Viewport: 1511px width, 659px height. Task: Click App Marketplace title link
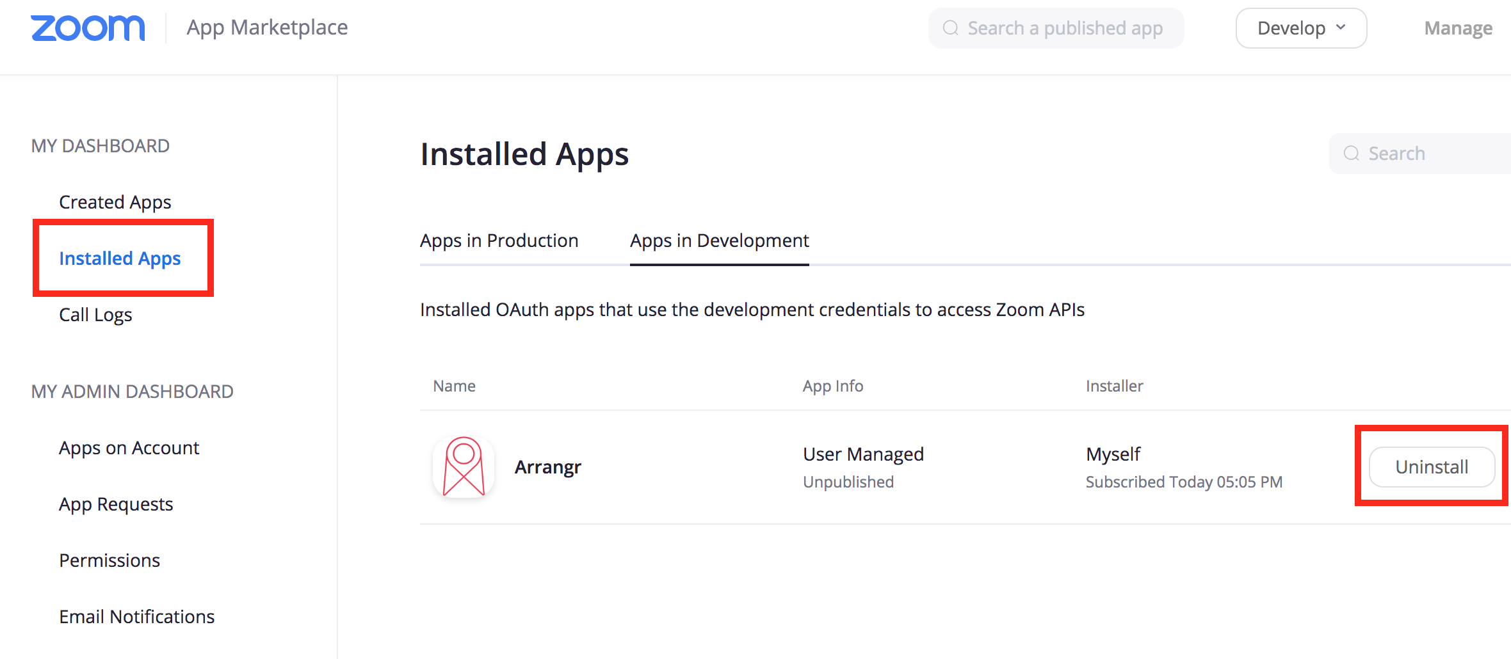(267, 28)
